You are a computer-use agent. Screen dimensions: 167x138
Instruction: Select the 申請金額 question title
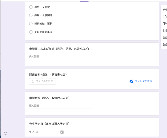click(49, 98)
